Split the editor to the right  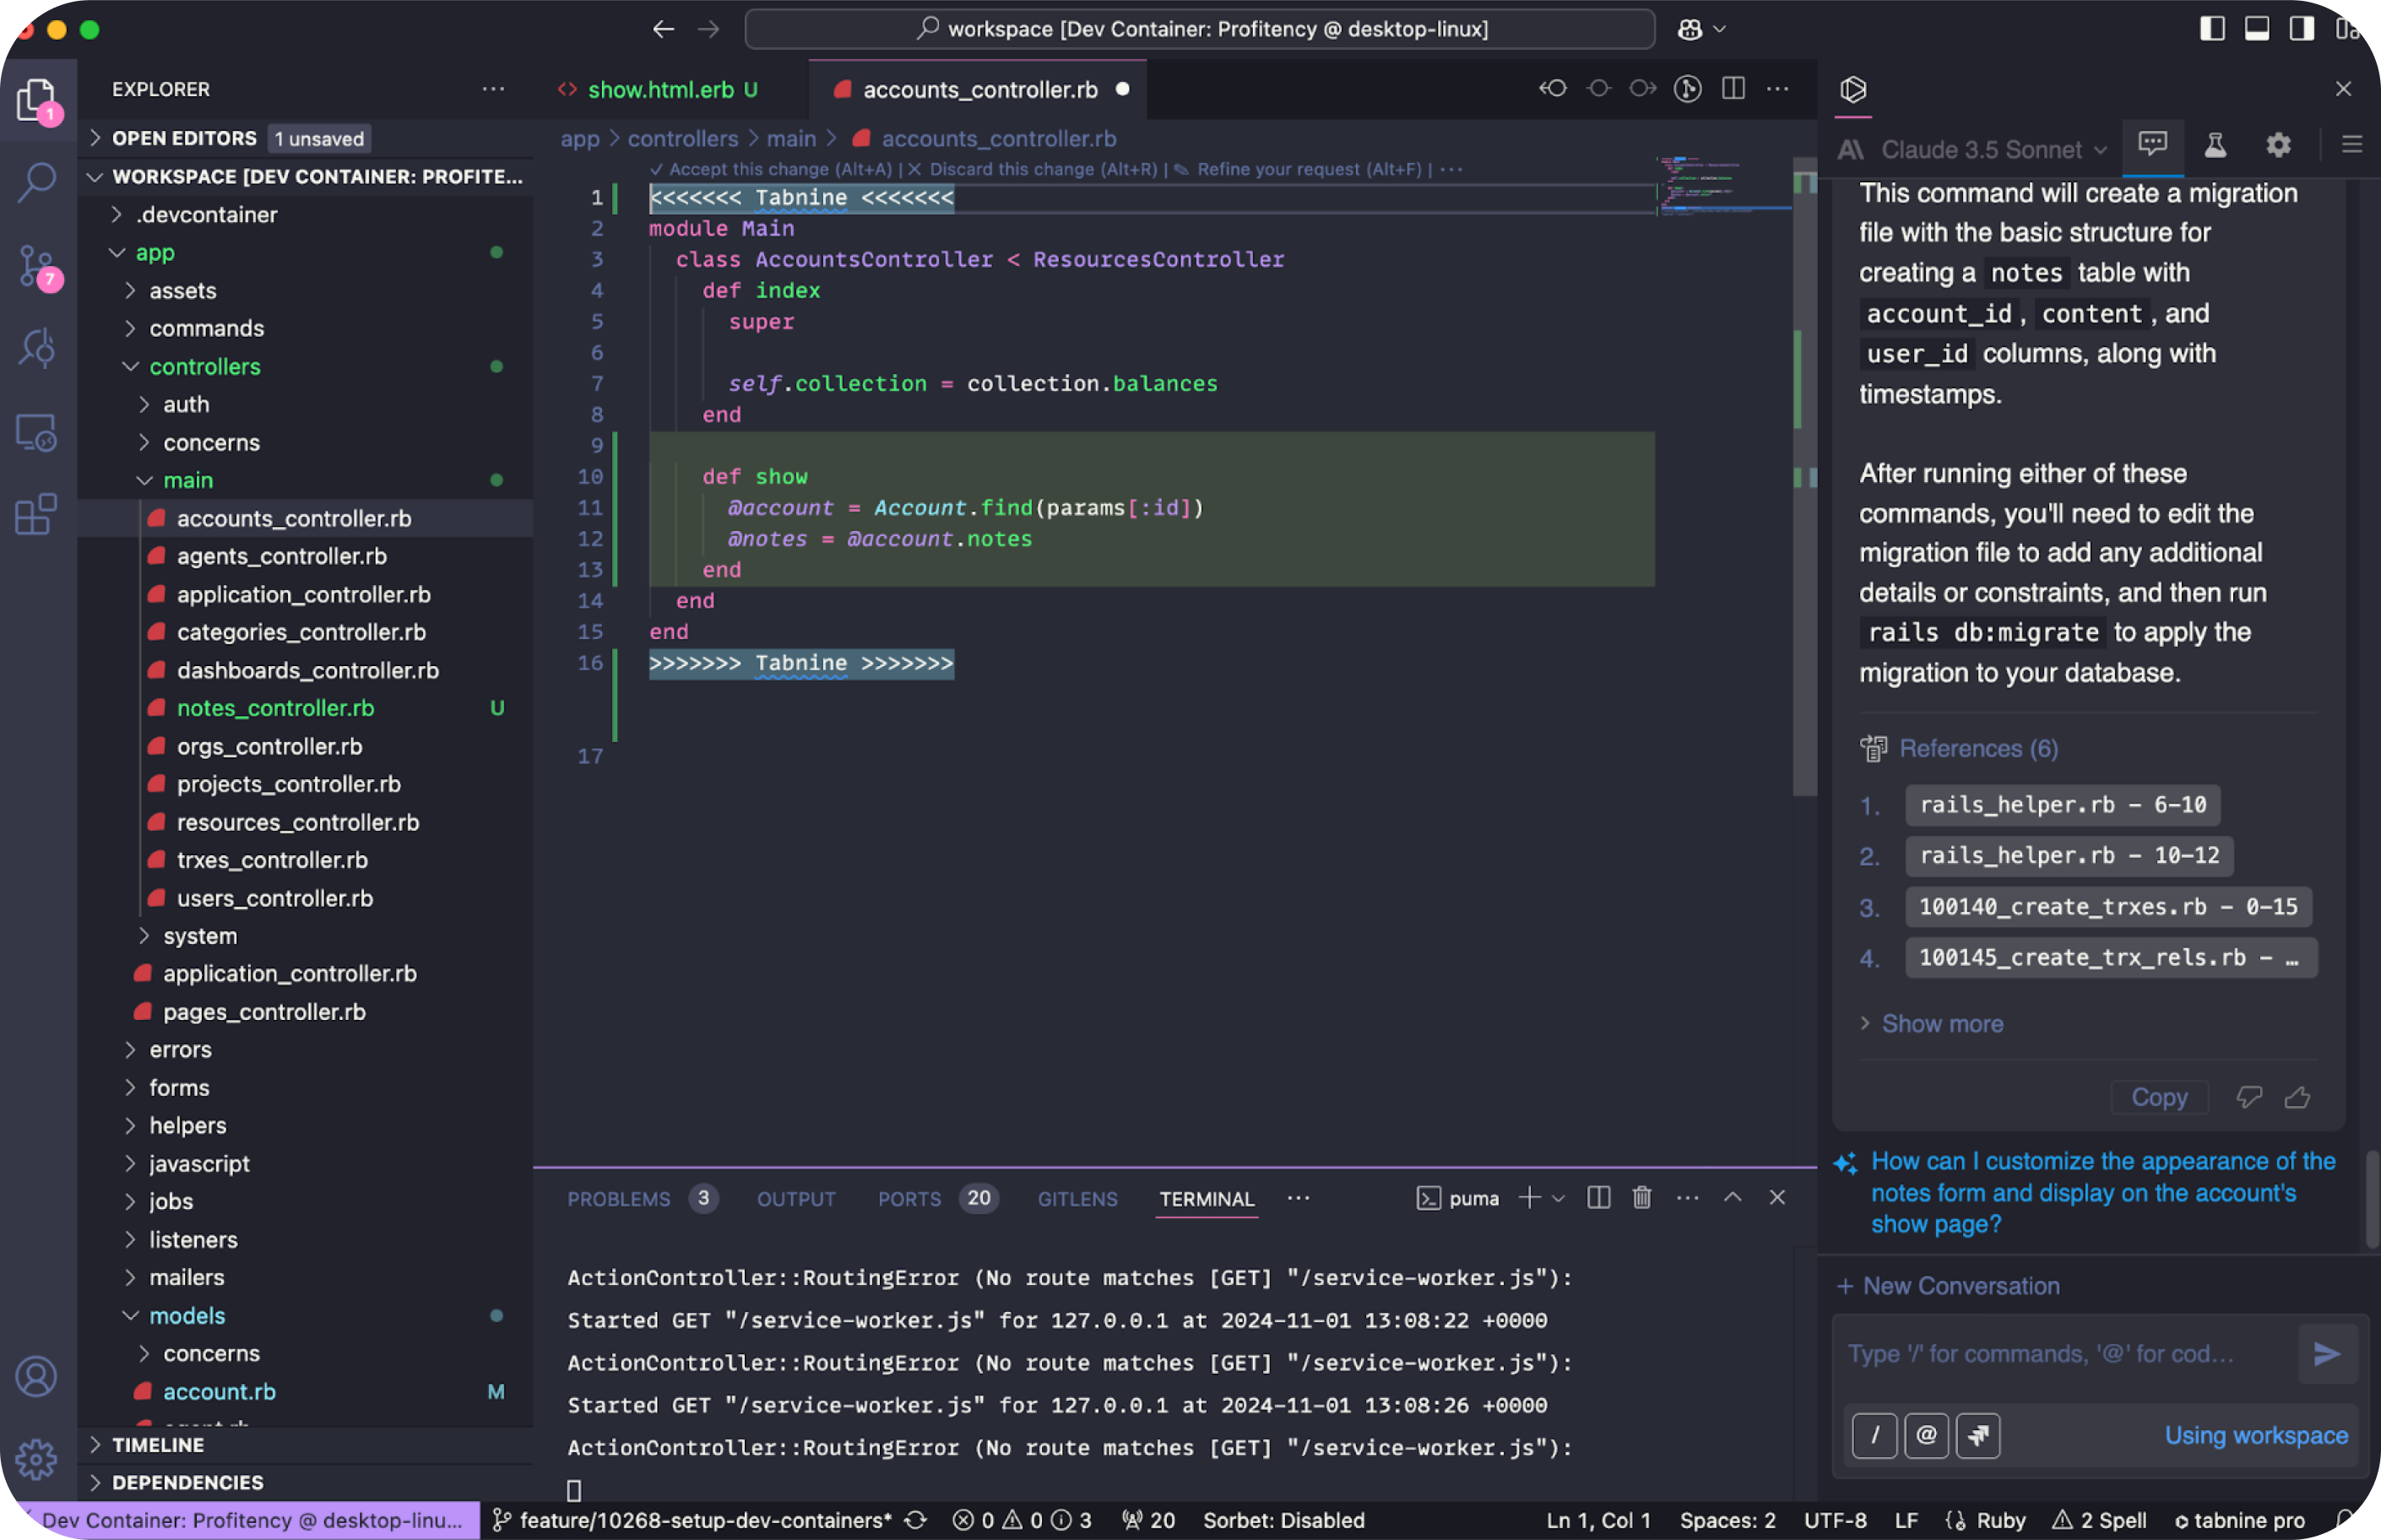pos(1733,89)
